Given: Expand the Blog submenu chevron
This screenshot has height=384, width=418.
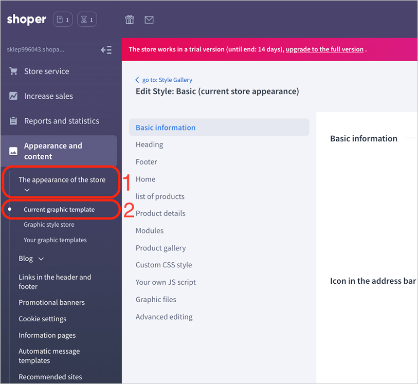Looking at the screenshot, I should pos(41,259).
